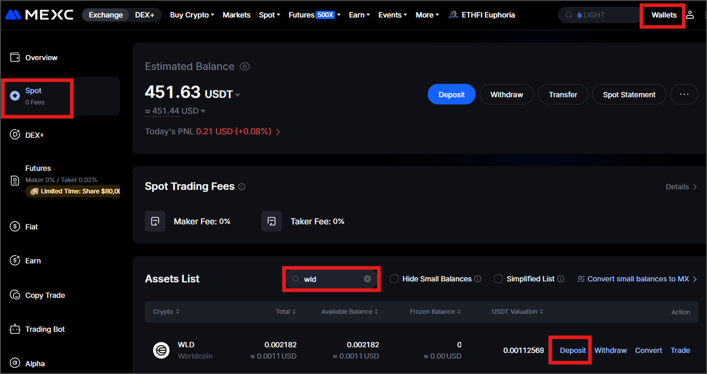Click the Transfer button
Viewport: 707px width, 374px height.
pyautogui.click(x=563, y=95)
